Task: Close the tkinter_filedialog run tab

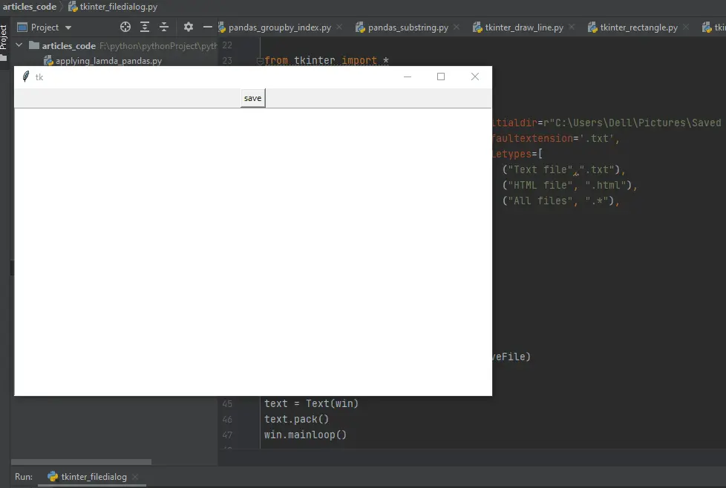Action: pyautogui.click(x=135, y=476)
